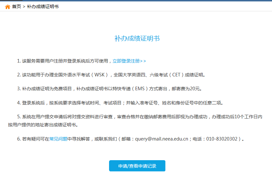Click the blue 补办成绩证明书 page heading
The width and height of the screenshot is (272, 175).
coord(137,38)
